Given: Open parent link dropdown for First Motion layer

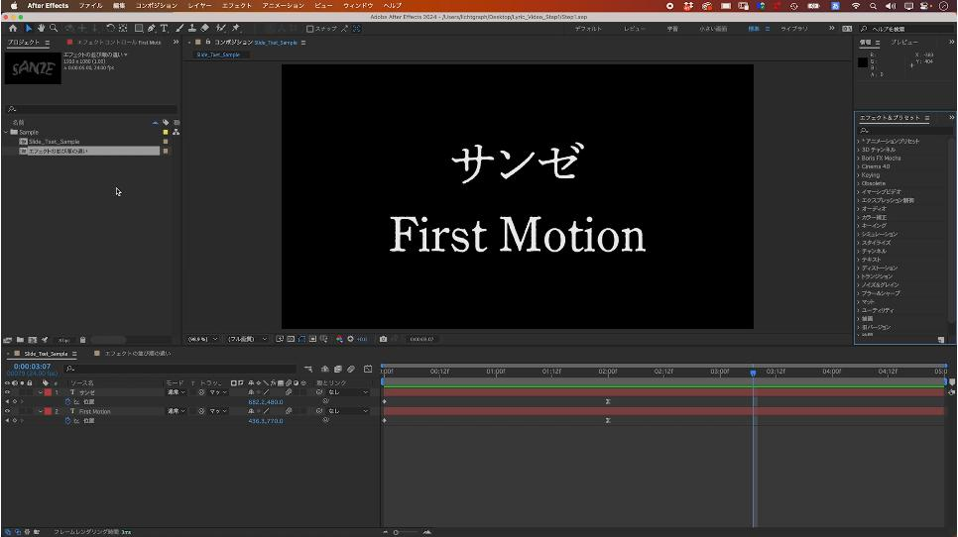Looking at the screenshot, I should (x=348, y=411).
